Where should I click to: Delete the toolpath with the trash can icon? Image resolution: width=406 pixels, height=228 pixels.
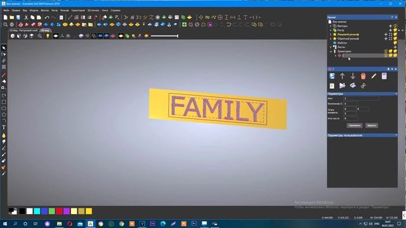point(363,76)
